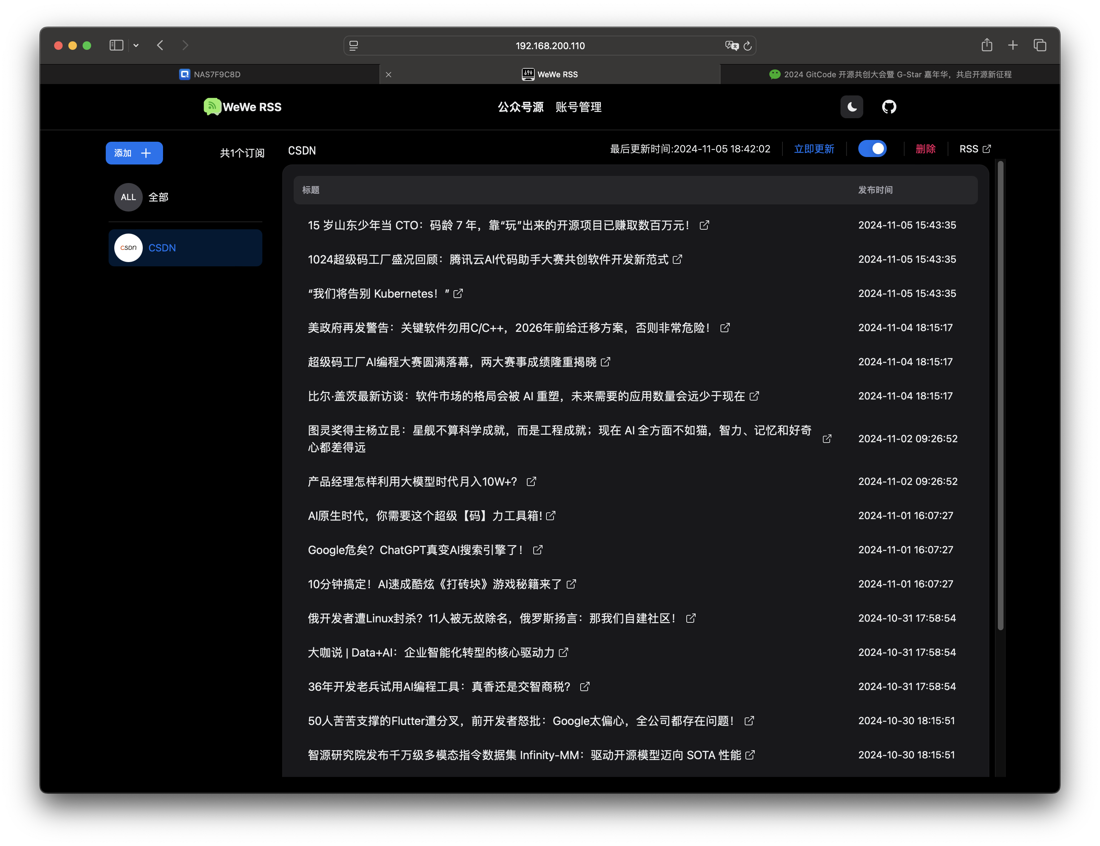Open external link icon for 俄开发者遭Linux封杀 article
The image size is (1100, 846).
point(690,618)
